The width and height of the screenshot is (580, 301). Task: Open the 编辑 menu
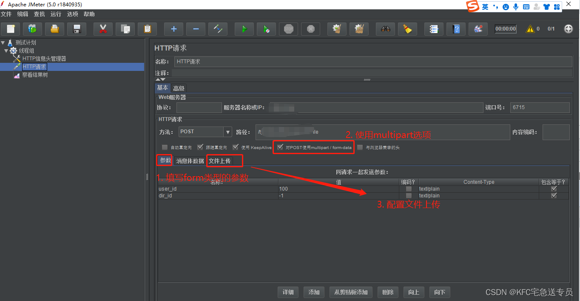click(23, 14)
